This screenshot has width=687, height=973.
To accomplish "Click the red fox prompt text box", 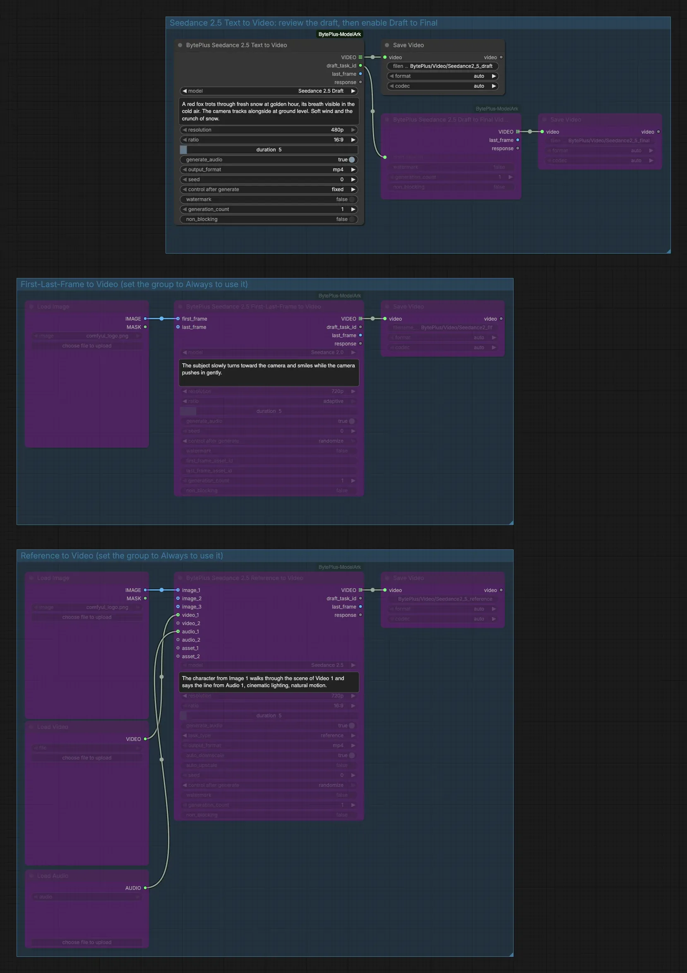I will tap(269, 111).
